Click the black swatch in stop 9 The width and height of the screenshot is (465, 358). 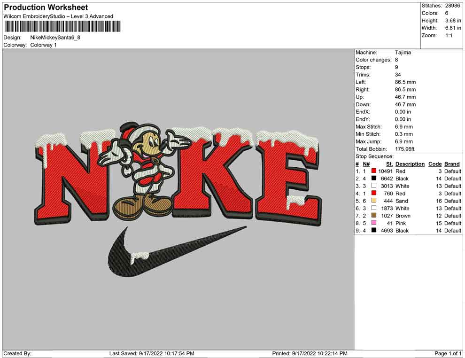click(x=374, y=230)
